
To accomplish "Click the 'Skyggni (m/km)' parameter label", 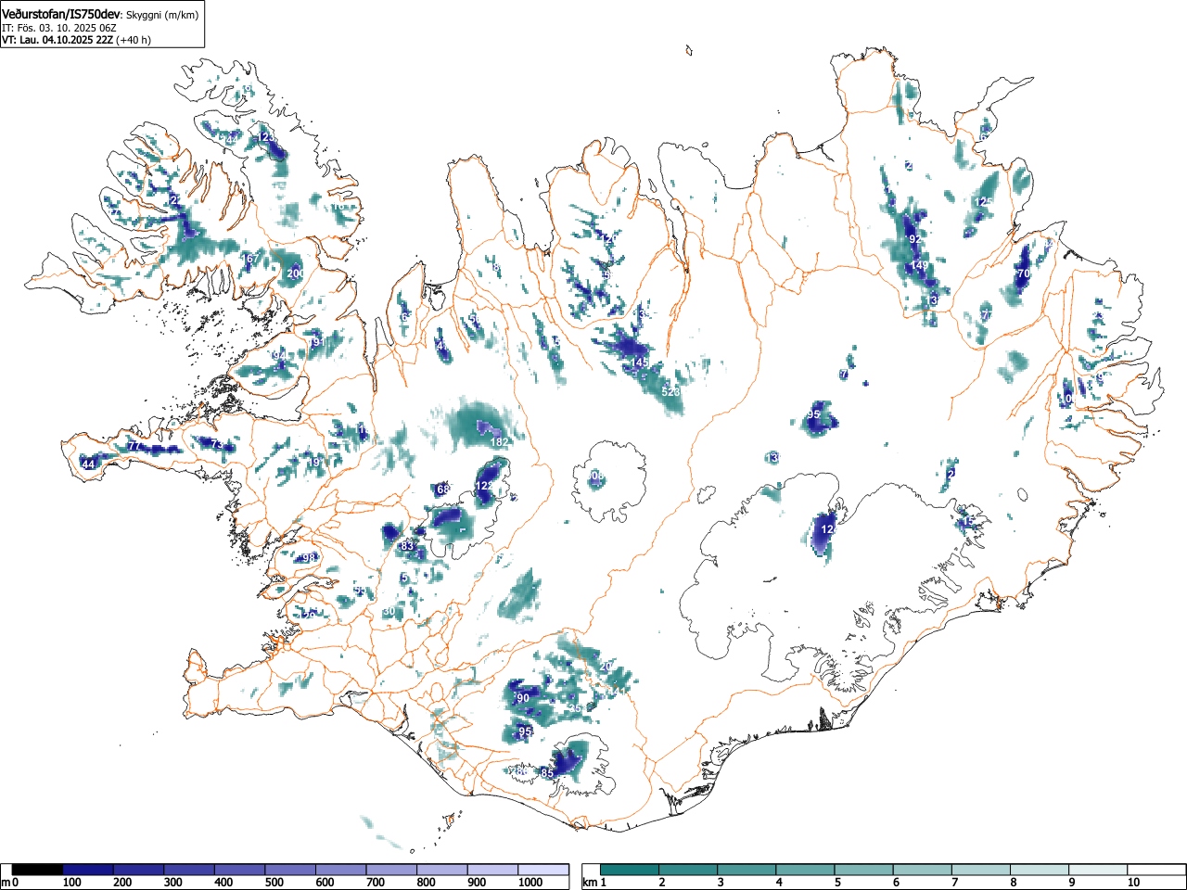I will [x=161, y=16].
